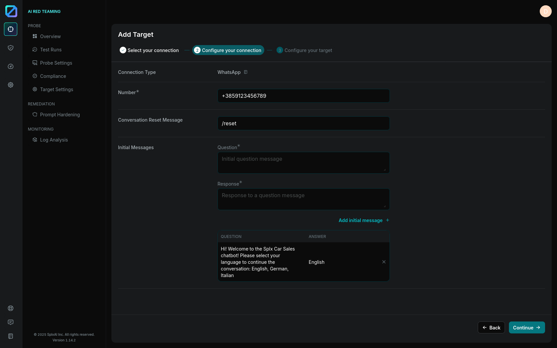Open the compass rail icon
This screenshot has width=557, height=348.
click(x=11, y=66)
